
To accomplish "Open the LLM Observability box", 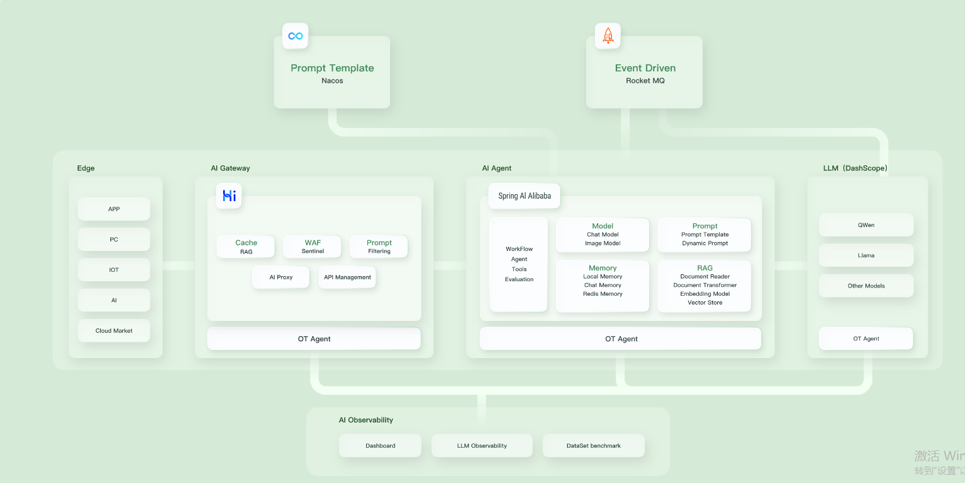I will [482, 446].
